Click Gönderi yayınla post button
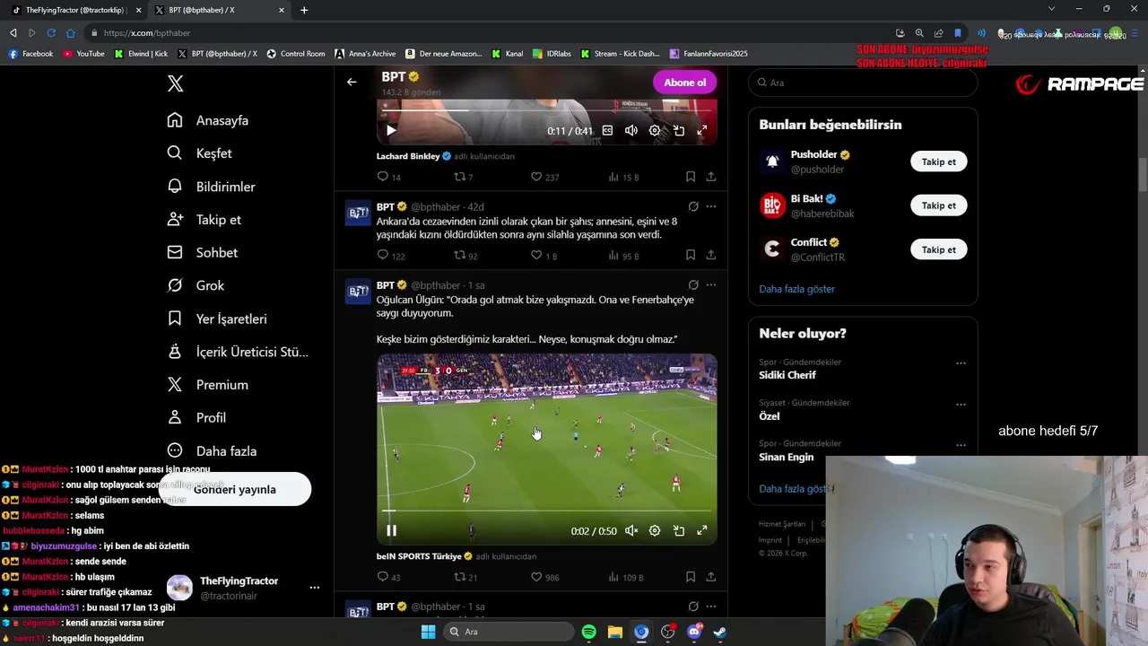Image resolution: width=1148 pixels, height=646 pixels. click(235, 489)
